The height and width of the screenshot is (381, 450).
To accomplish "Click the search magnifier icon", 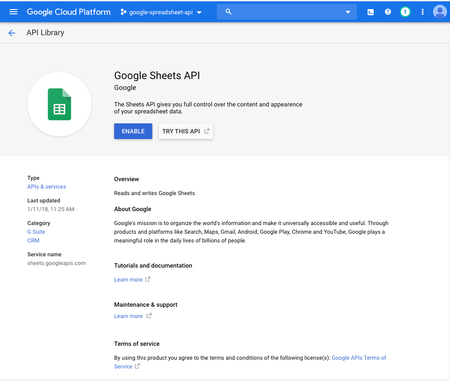I will [228, 11].
